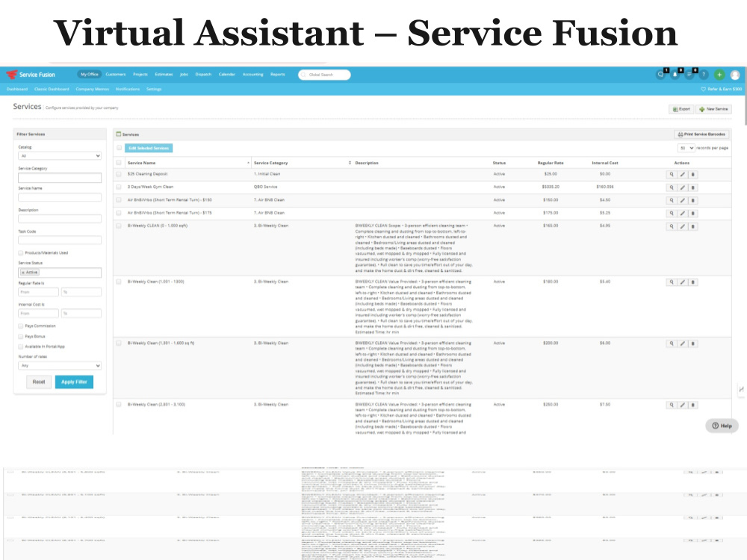
Task: Open the Reports menu
Action: (277, 74)
